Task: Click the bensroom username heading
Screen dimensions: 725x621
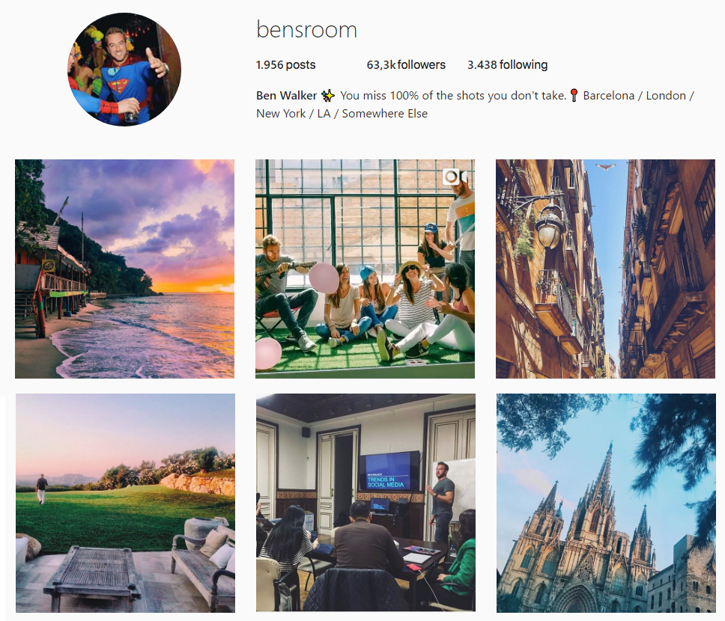Action: (x=306, y=30)
